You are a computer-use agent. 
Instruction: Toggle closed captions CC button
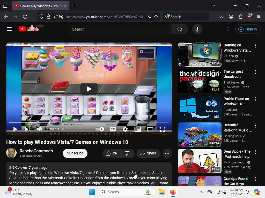(113, 129)
